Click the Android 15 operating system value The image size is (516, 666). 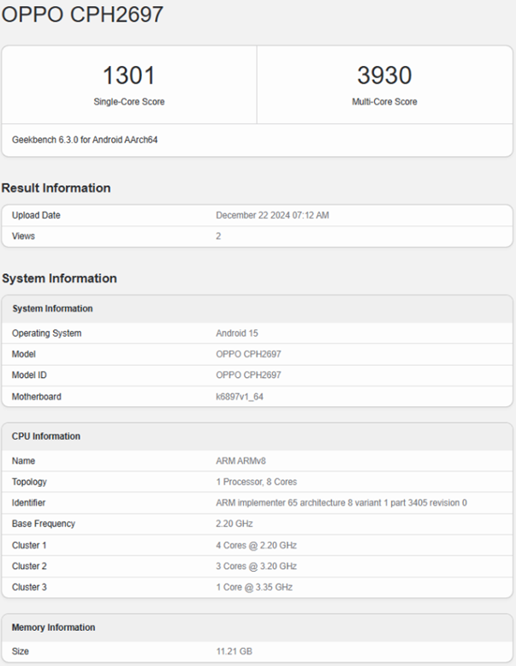(237, 333)
